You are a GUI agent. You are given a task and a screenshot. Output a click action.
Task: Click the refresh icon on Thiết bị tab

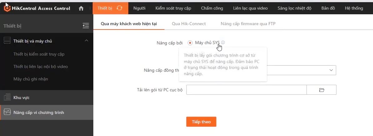(119, 8)
